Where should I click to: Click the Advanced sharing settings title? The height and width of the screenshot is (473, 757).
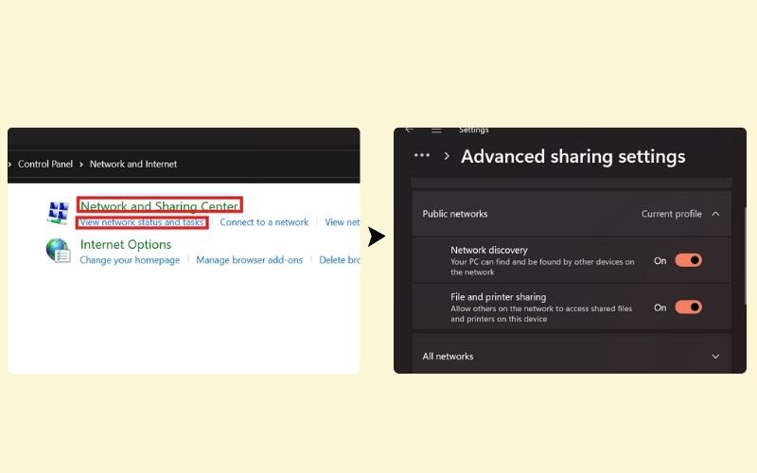[x=573, y=156]
